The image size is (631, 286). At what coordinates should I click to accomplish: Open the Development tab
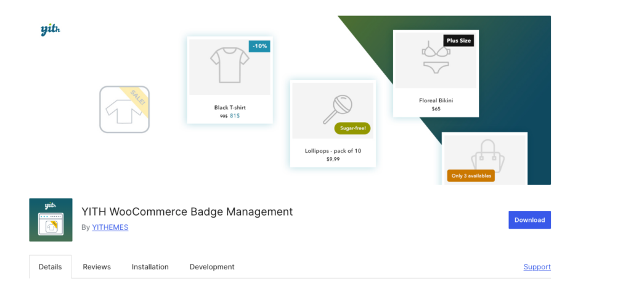(x=212, y=267)
